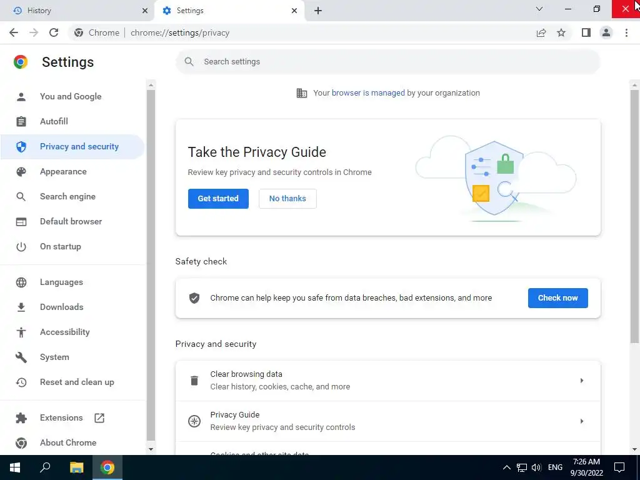
Task: Open Reset and clean up
Action: (x=72, y=382)
